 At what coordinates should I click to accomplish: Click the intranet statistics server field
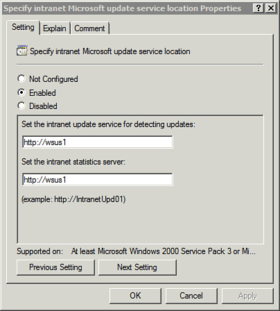(x=98, y=179)
